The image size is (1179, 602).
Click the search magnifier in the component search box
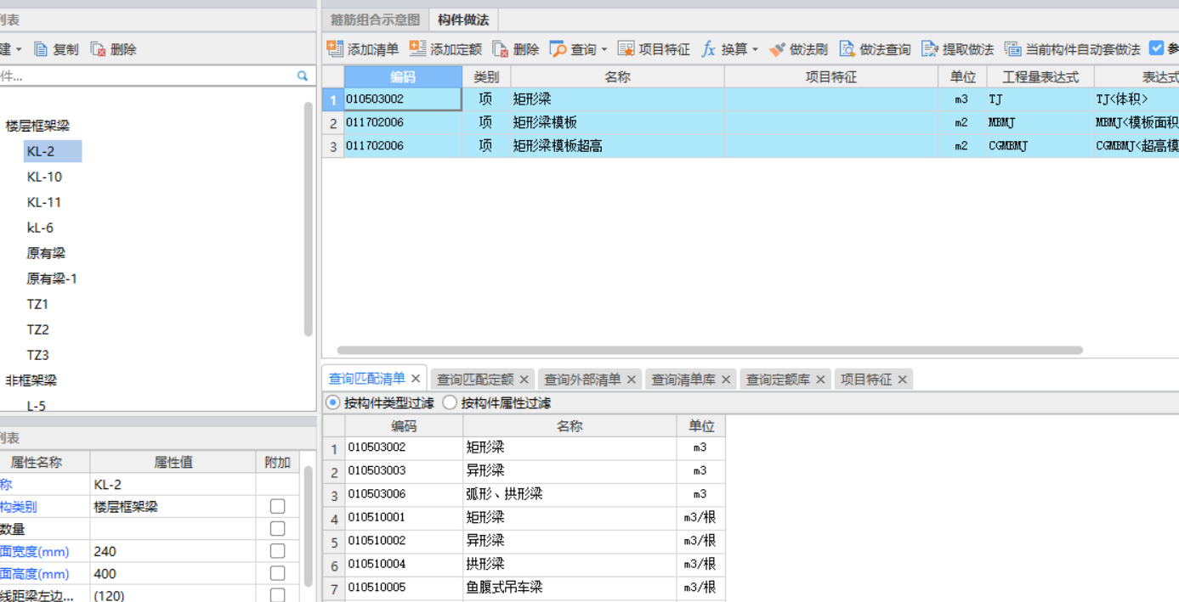(303, 76)
